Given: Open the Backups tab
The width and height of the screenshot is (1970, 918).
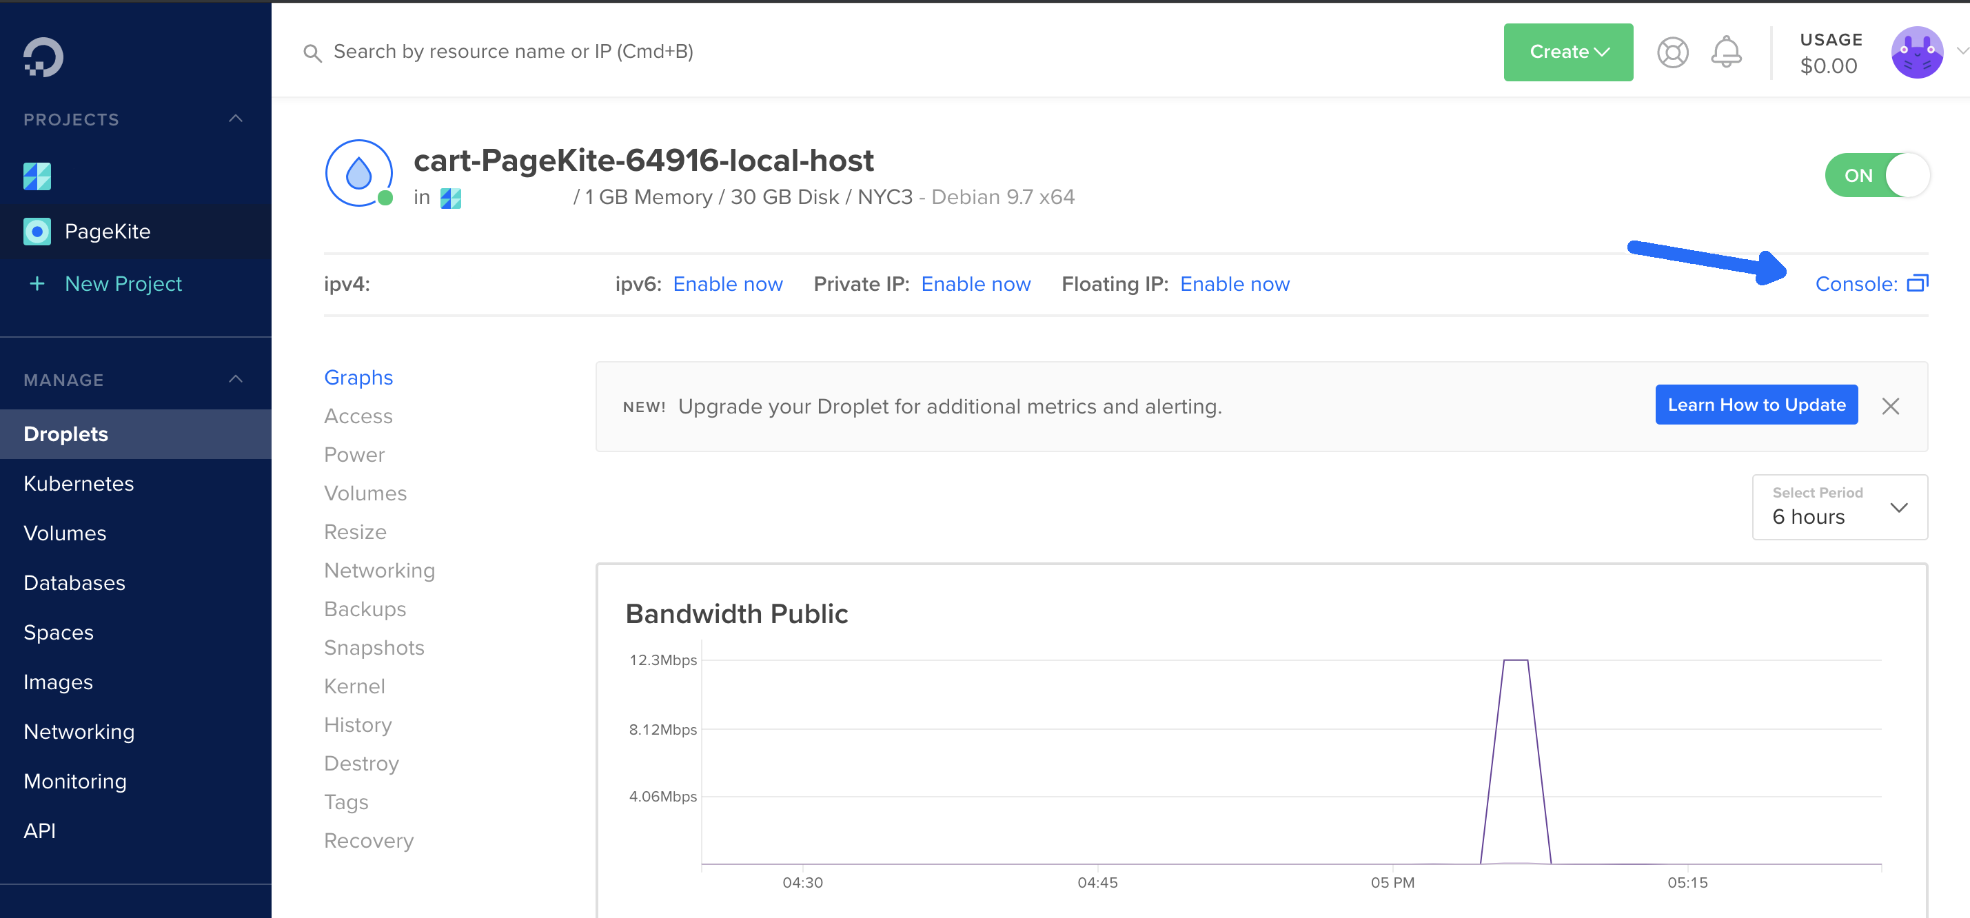Looking at the screenshot, I should (365, 609).
